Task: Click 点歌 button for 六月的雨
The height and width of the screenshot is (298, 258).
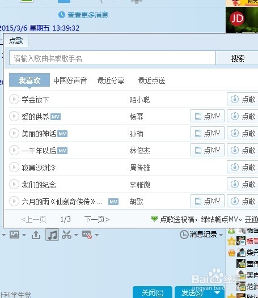Action: (242, 201)
